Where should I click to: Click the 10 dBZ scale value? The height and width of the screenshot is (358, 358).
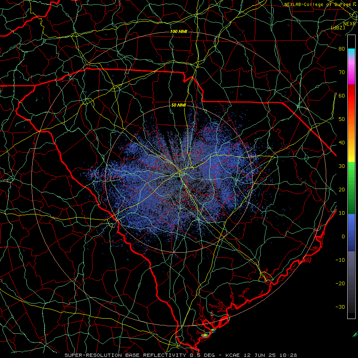[342, 213]
